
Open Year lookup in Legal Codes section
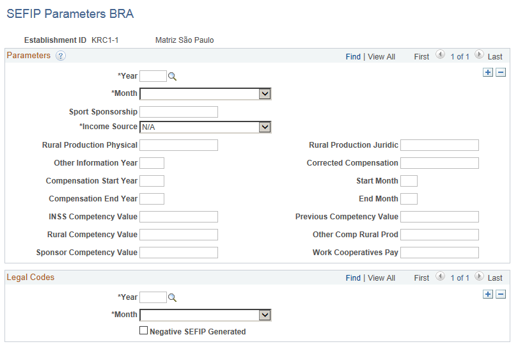click(172, 298)
